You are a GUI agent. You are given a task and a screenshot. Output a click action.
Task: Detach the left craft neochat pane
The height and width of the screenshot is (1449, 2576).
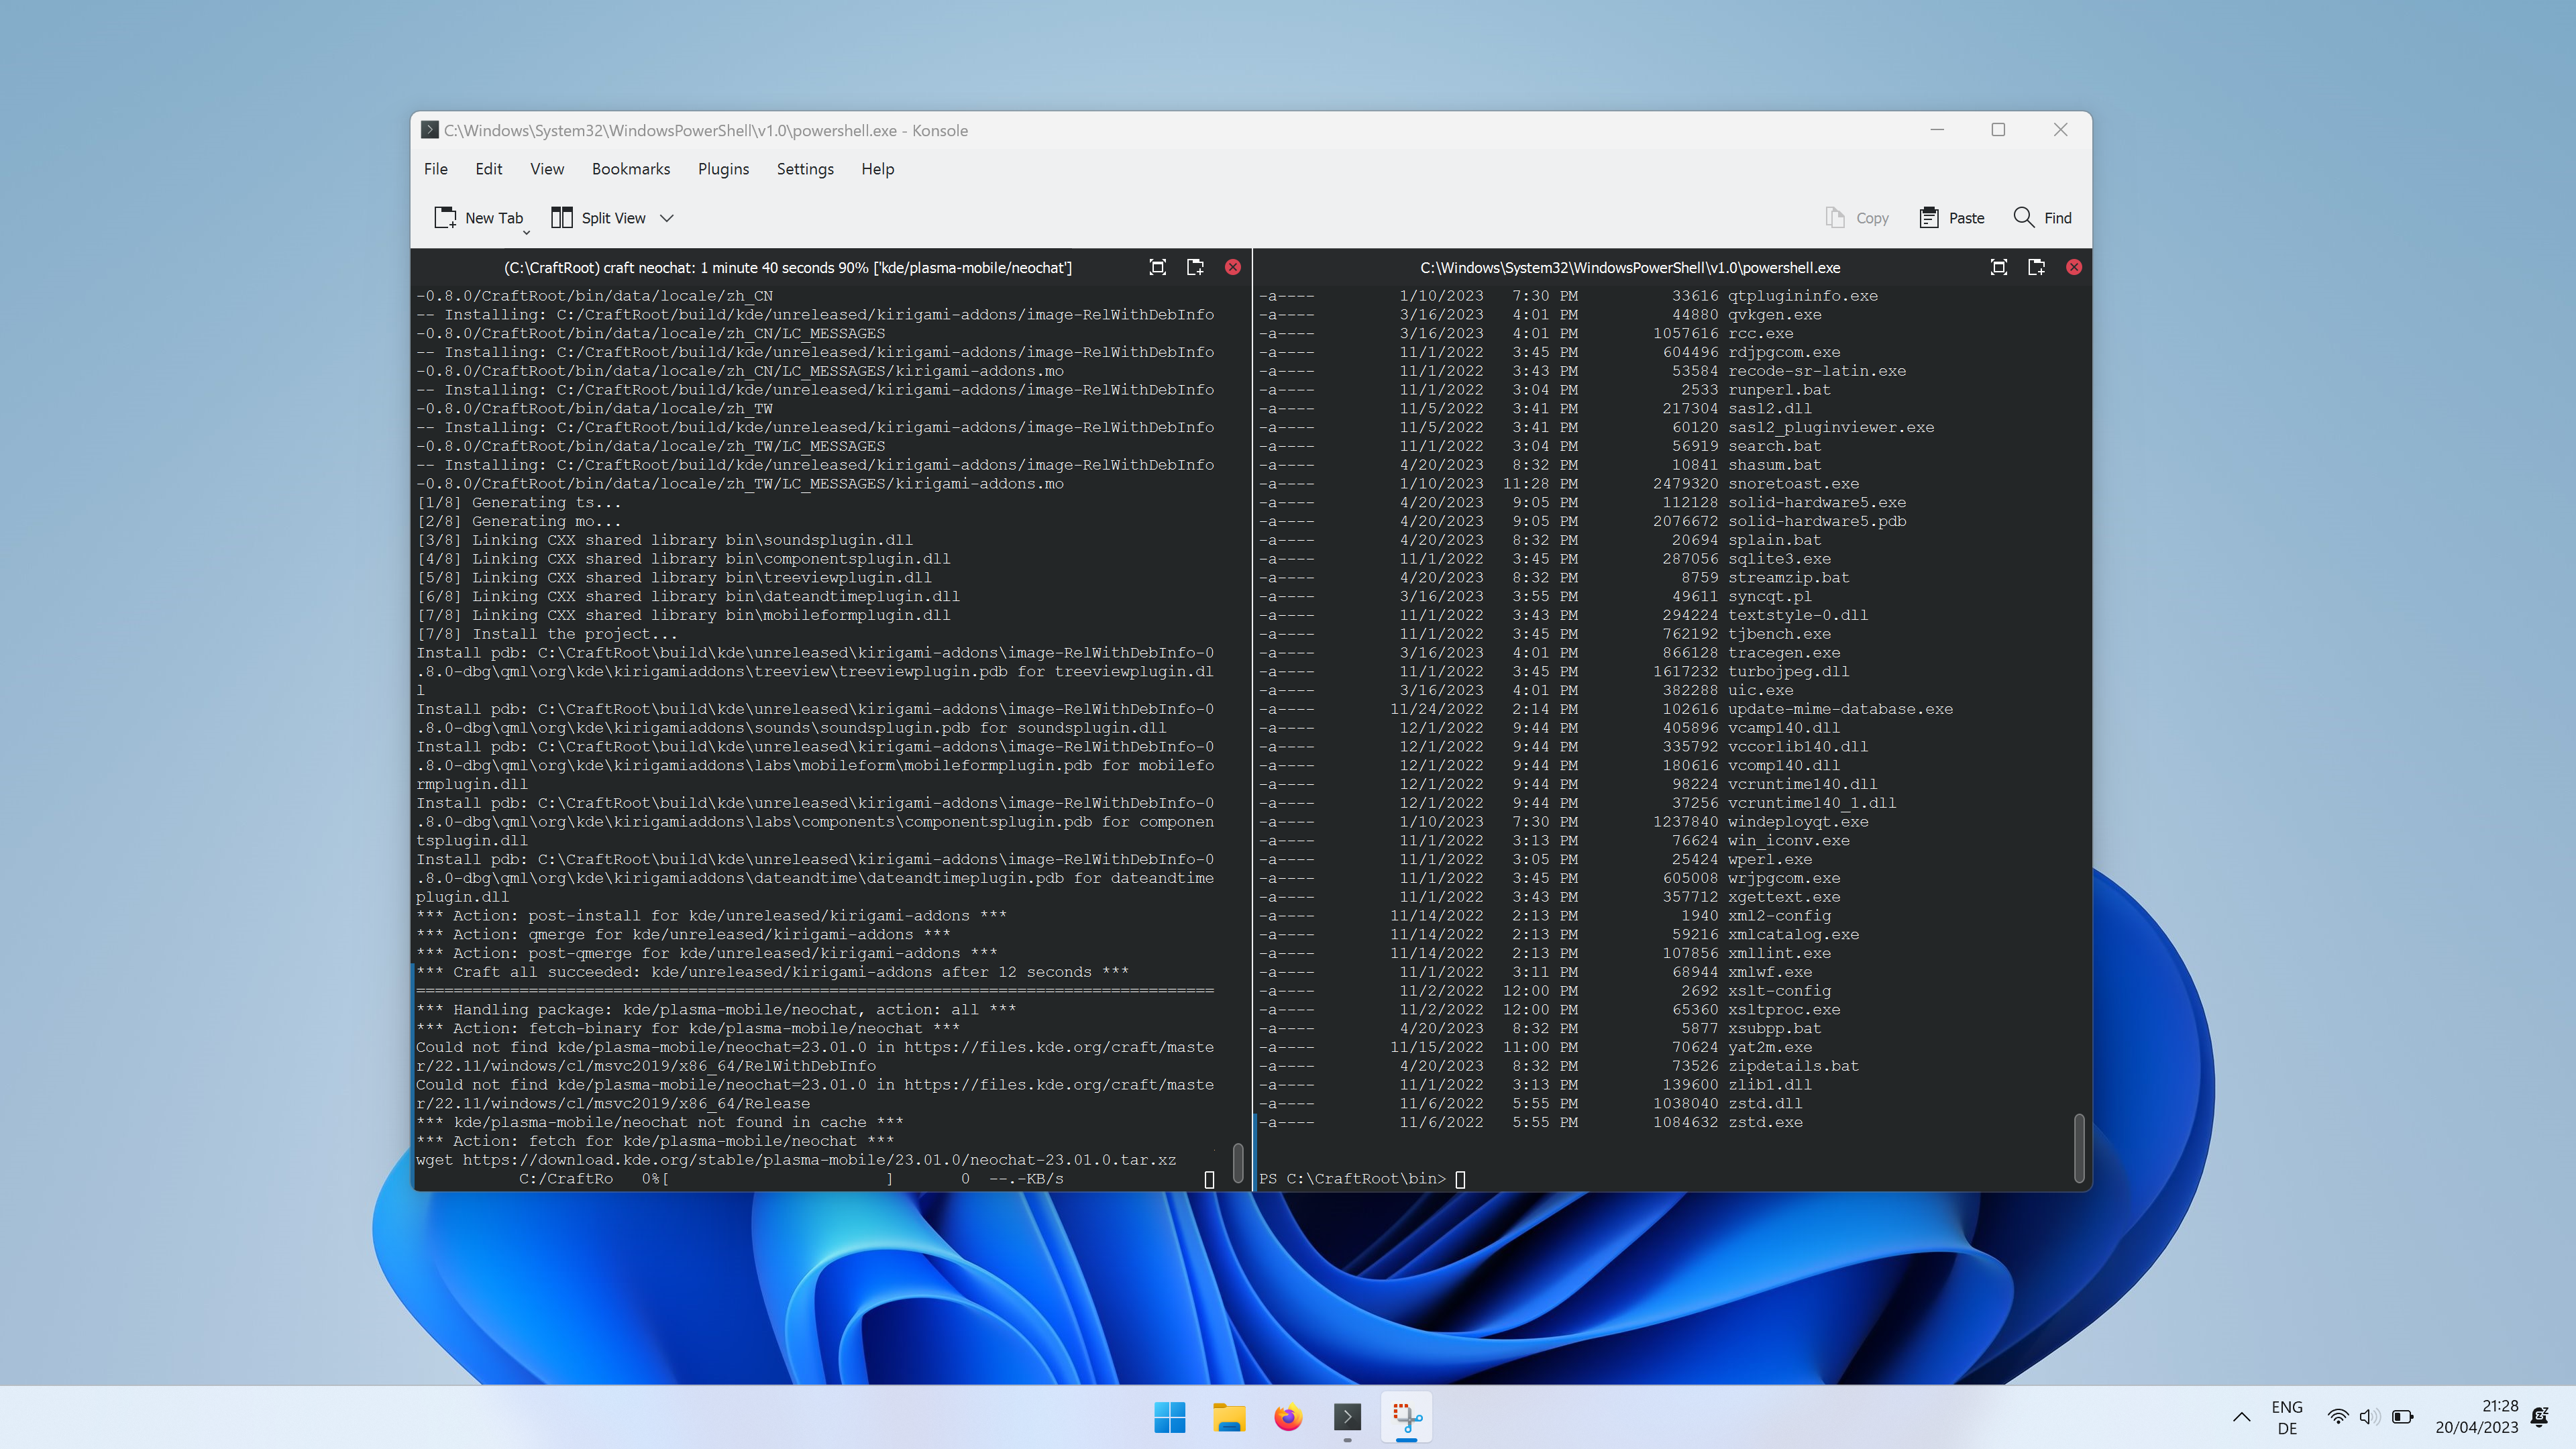[x=1195, y=267]
